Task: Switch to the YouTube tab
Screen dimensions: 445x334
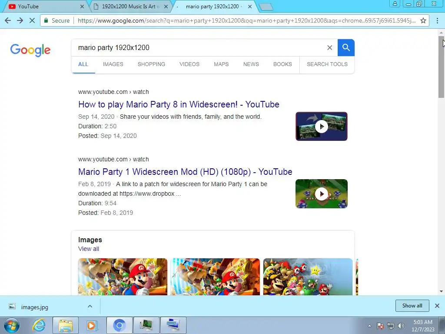Action: tap(43, 6)
